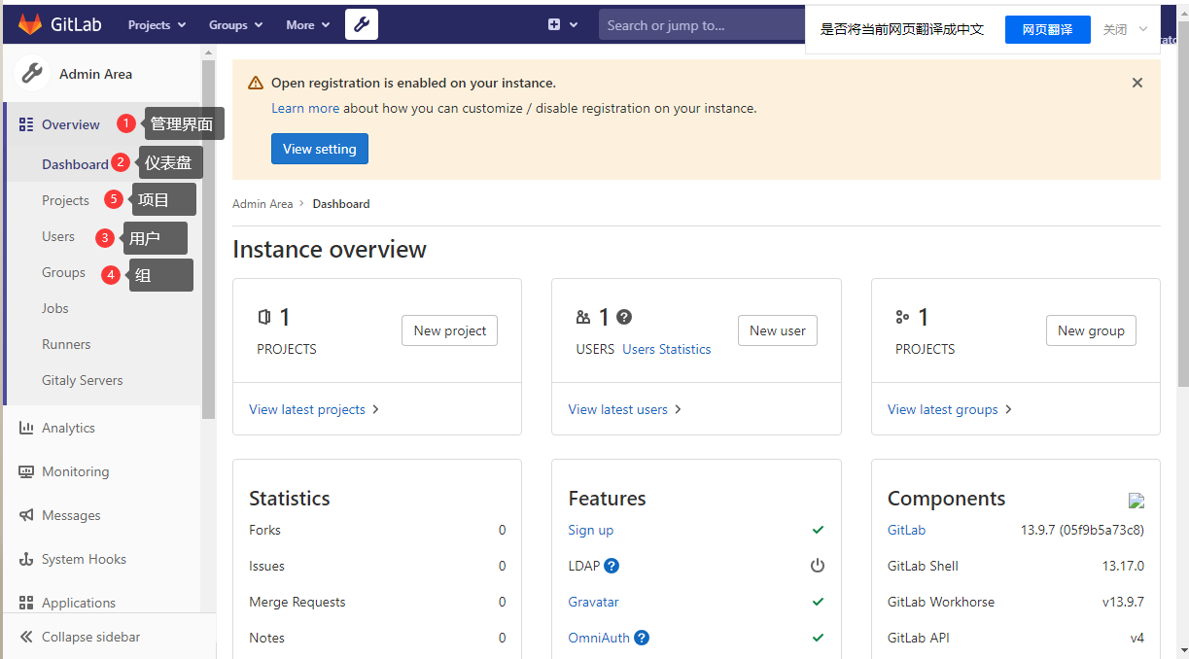Click the GitLab fox logo

pos(30,24)
